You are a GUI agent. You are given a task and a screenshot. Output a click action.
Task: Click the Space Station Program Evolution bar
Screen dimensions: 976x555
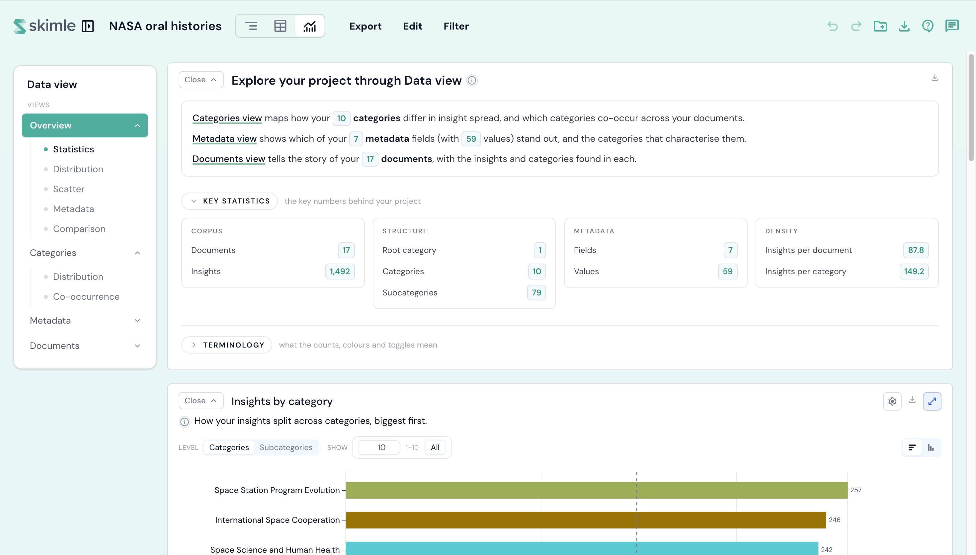[597, 490]
